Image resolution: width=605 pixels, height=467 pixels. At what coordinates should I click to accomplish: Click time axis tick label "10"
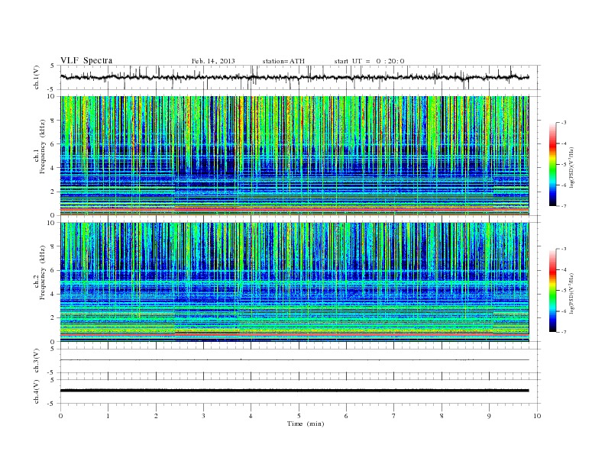537,416
